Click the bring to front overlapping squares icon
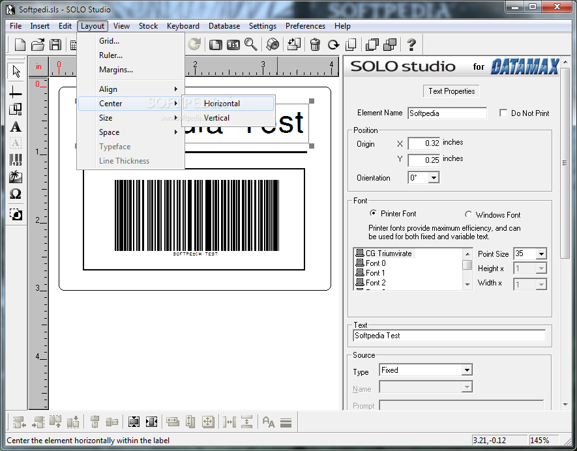This screenshot has width=577, height=451. (x=372, y=44)
